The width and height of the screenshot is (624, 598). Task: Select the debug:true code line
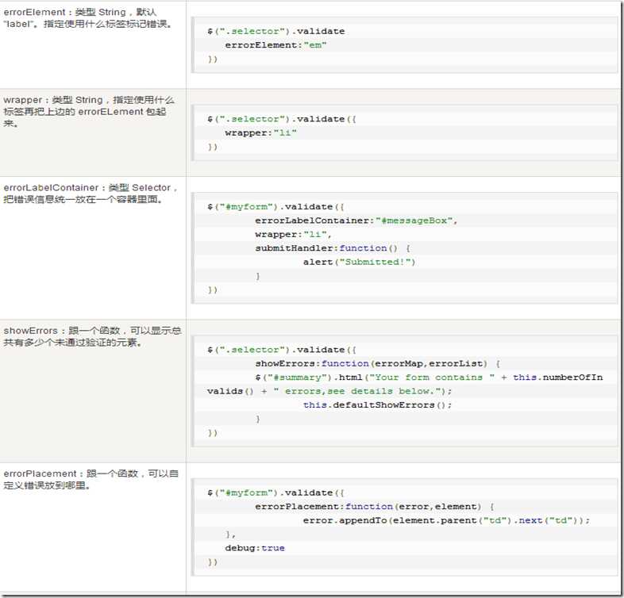pos(255,548)
